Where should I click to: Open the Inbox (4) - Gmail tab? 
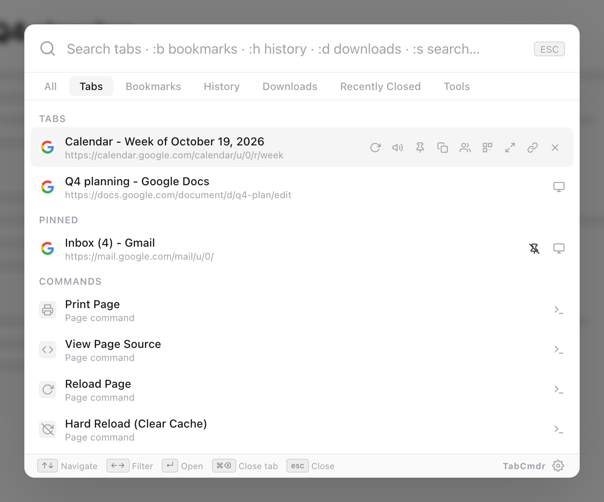(302, 248)
